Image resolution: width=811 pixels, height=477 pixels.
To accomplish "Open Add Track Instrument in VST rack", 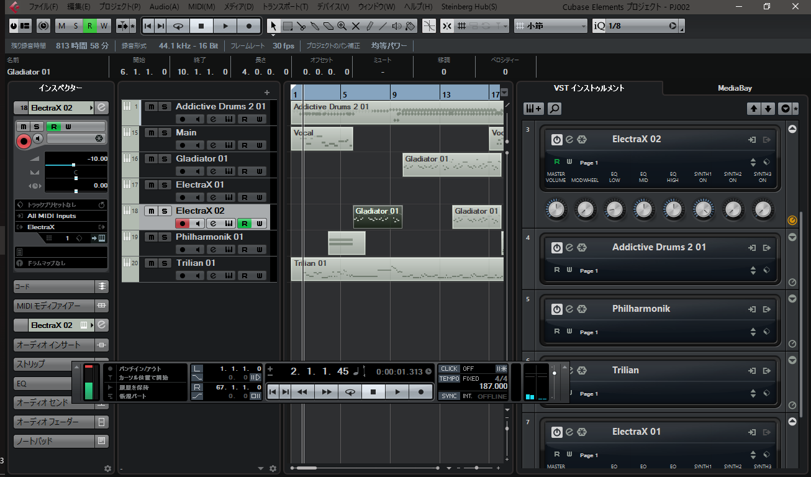I will pyautogui.click(x=534, y=109).
